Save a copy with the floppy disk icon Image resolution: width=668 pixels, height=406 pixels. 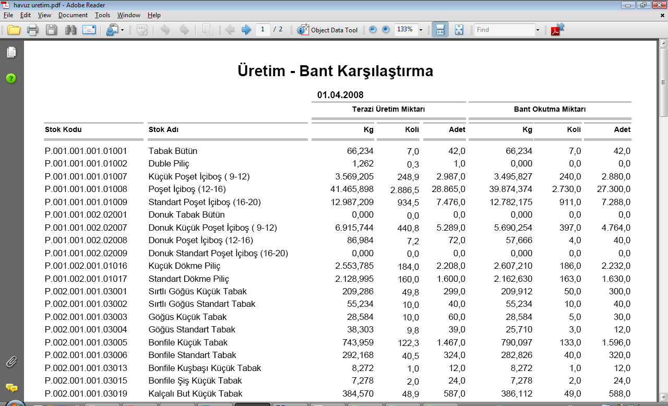tap(51, 30)
